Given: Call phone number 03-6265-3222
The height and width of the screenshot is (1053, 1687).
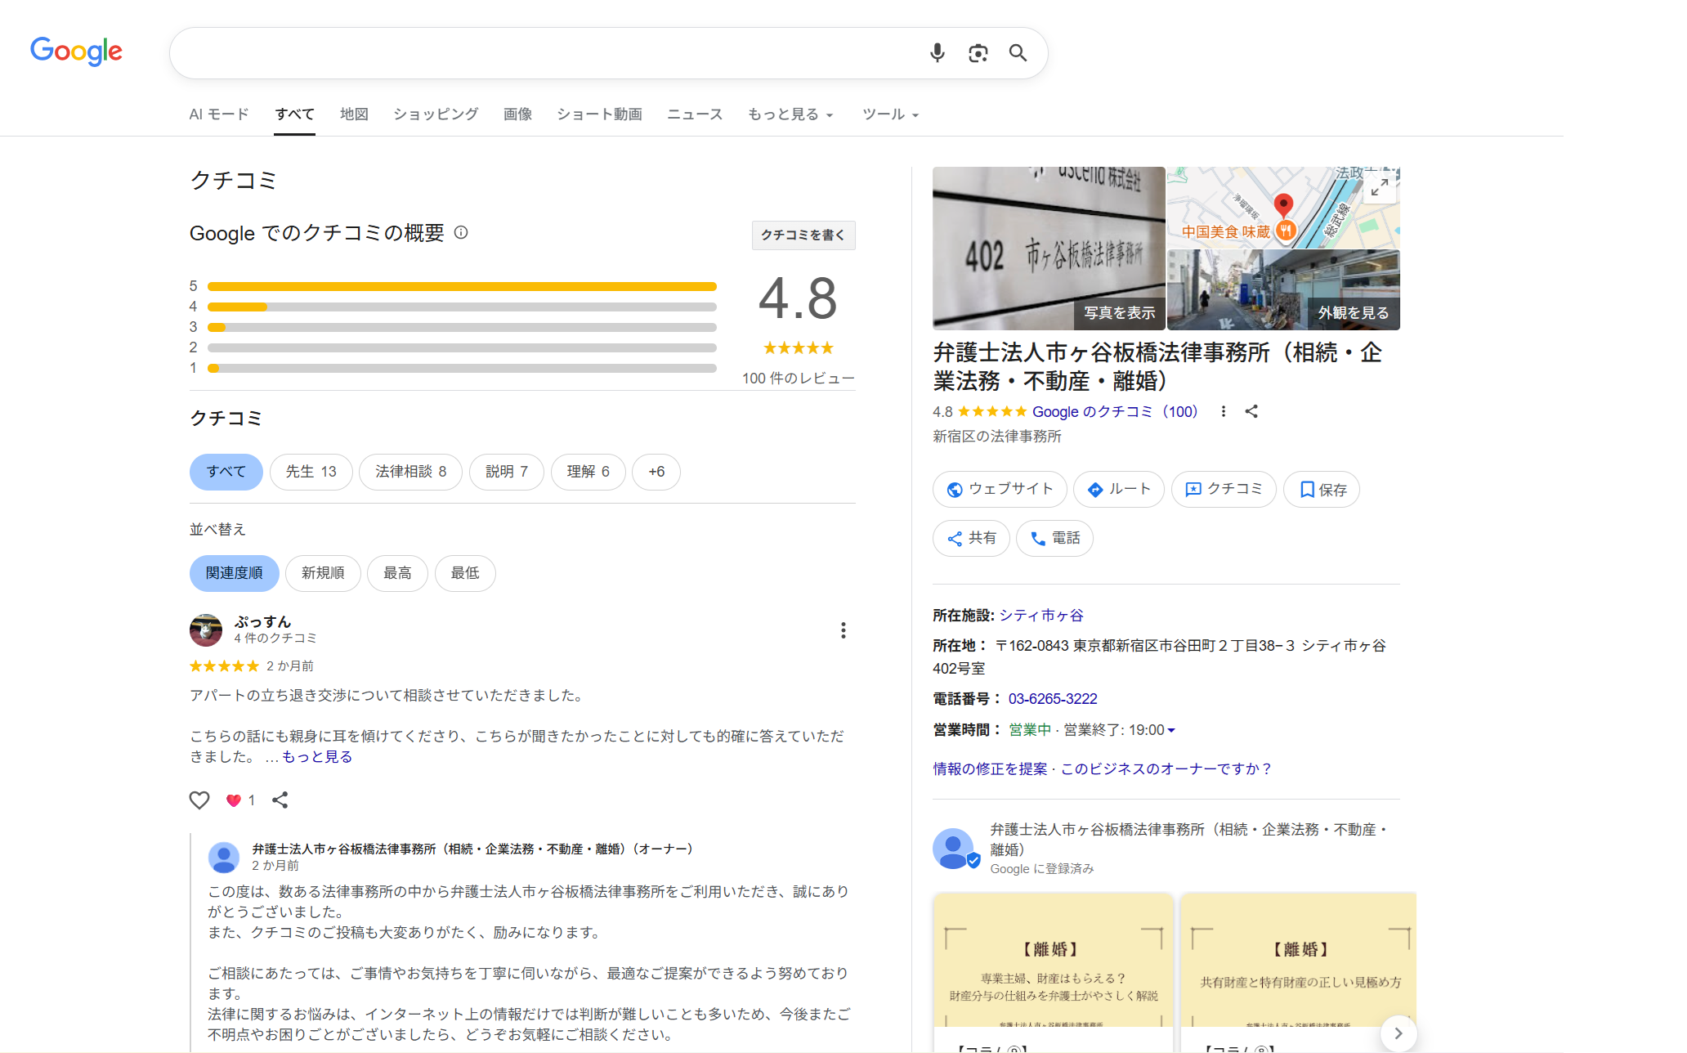Looking at the screenshot, I should click(1053, 699).
